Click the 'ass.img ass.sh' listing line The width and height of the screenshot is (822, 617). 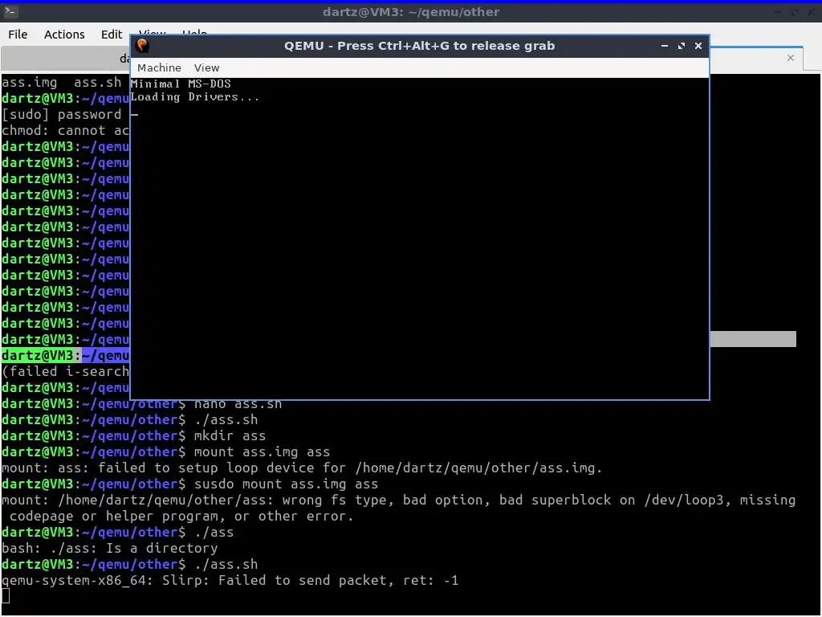[x=61, y=83]
